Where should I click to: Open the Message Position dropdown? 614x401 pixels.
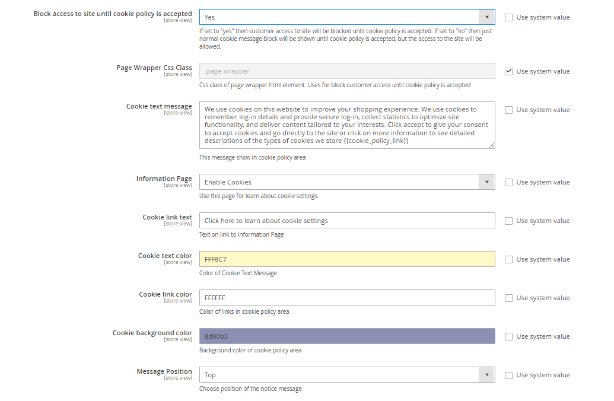tap(347, 375)
